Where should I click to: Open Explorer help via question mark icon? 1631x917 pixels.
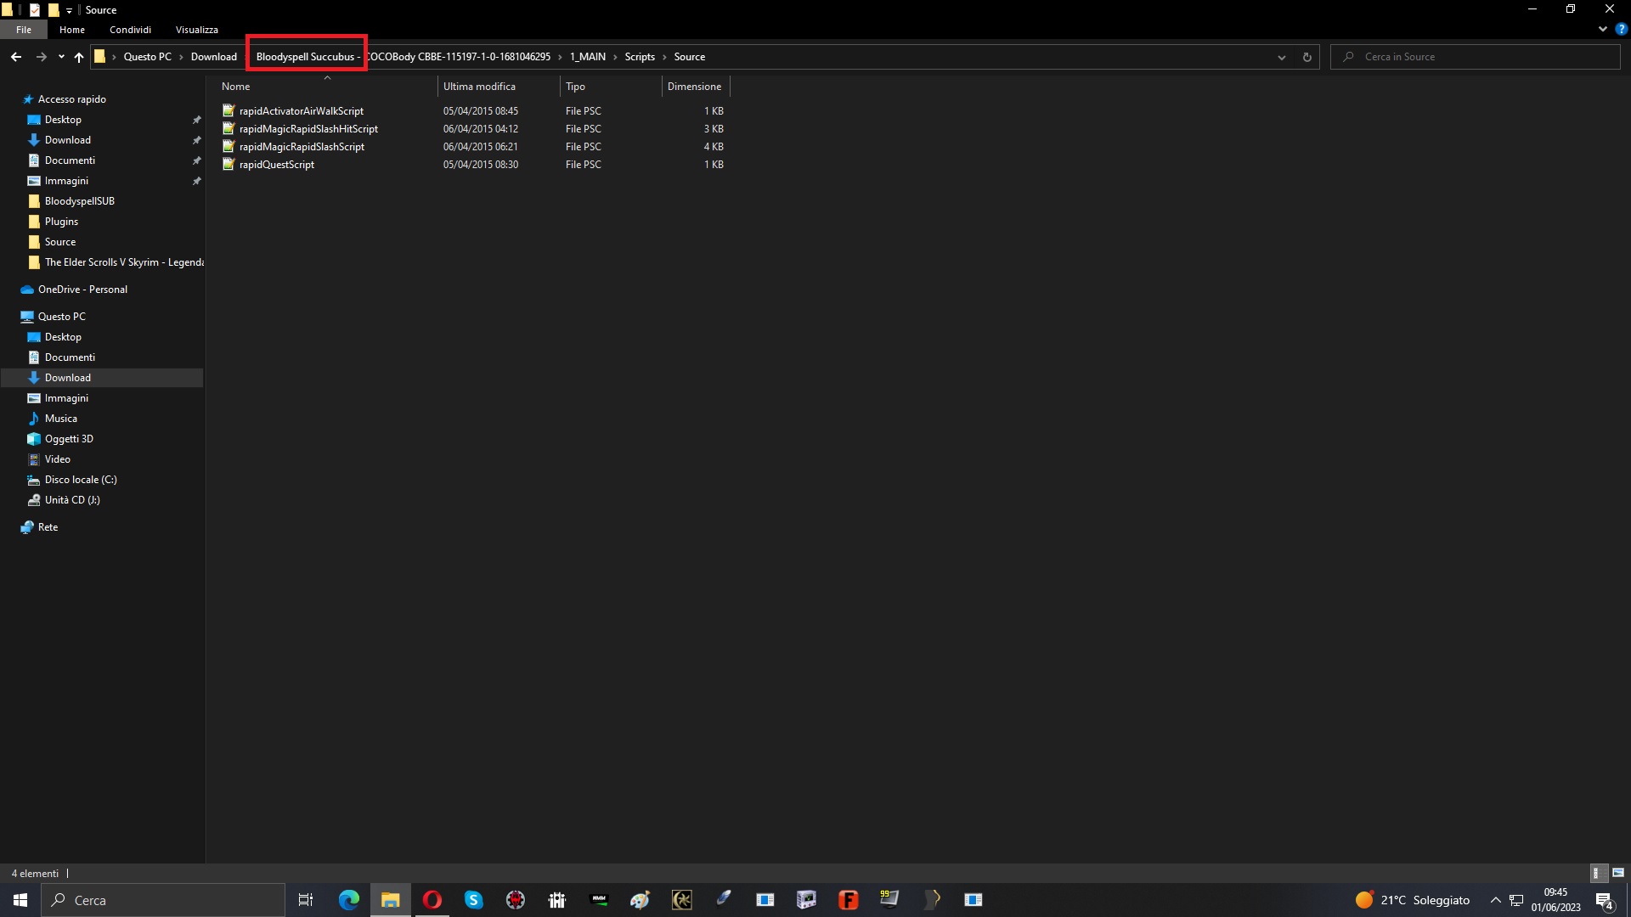coord(1621,29)
